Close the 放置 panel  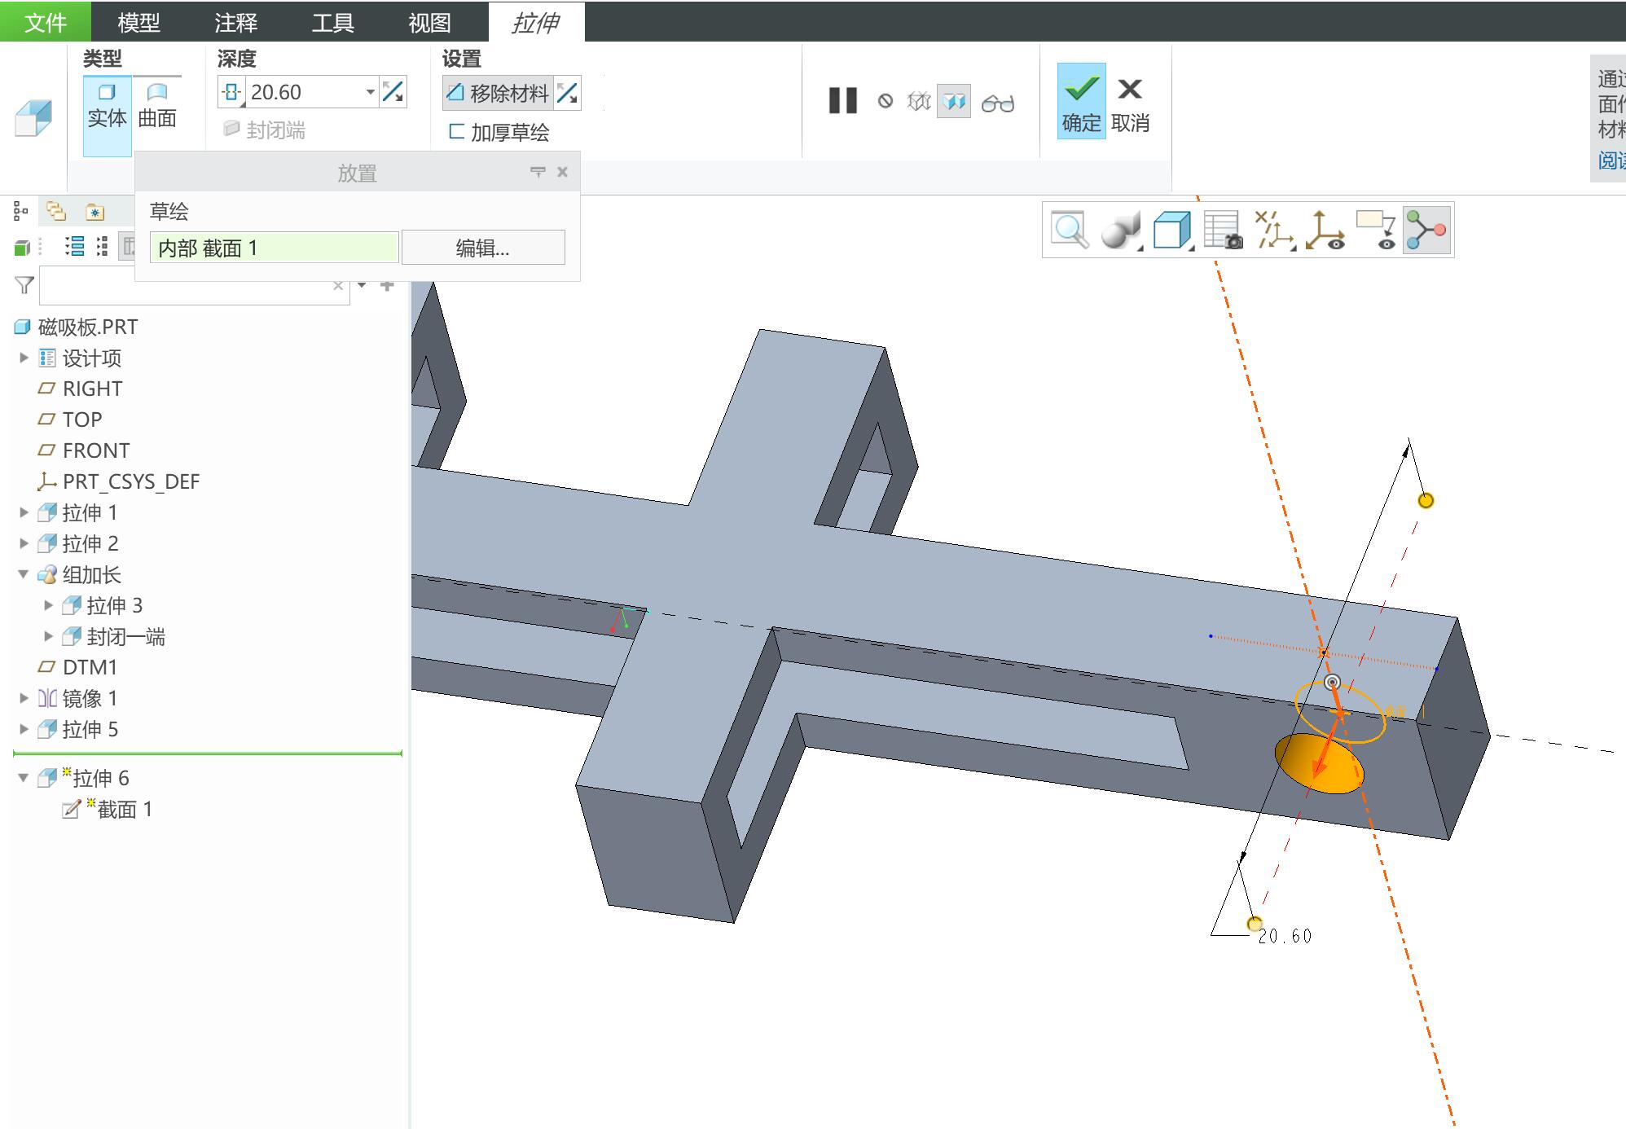click(562, 172)
